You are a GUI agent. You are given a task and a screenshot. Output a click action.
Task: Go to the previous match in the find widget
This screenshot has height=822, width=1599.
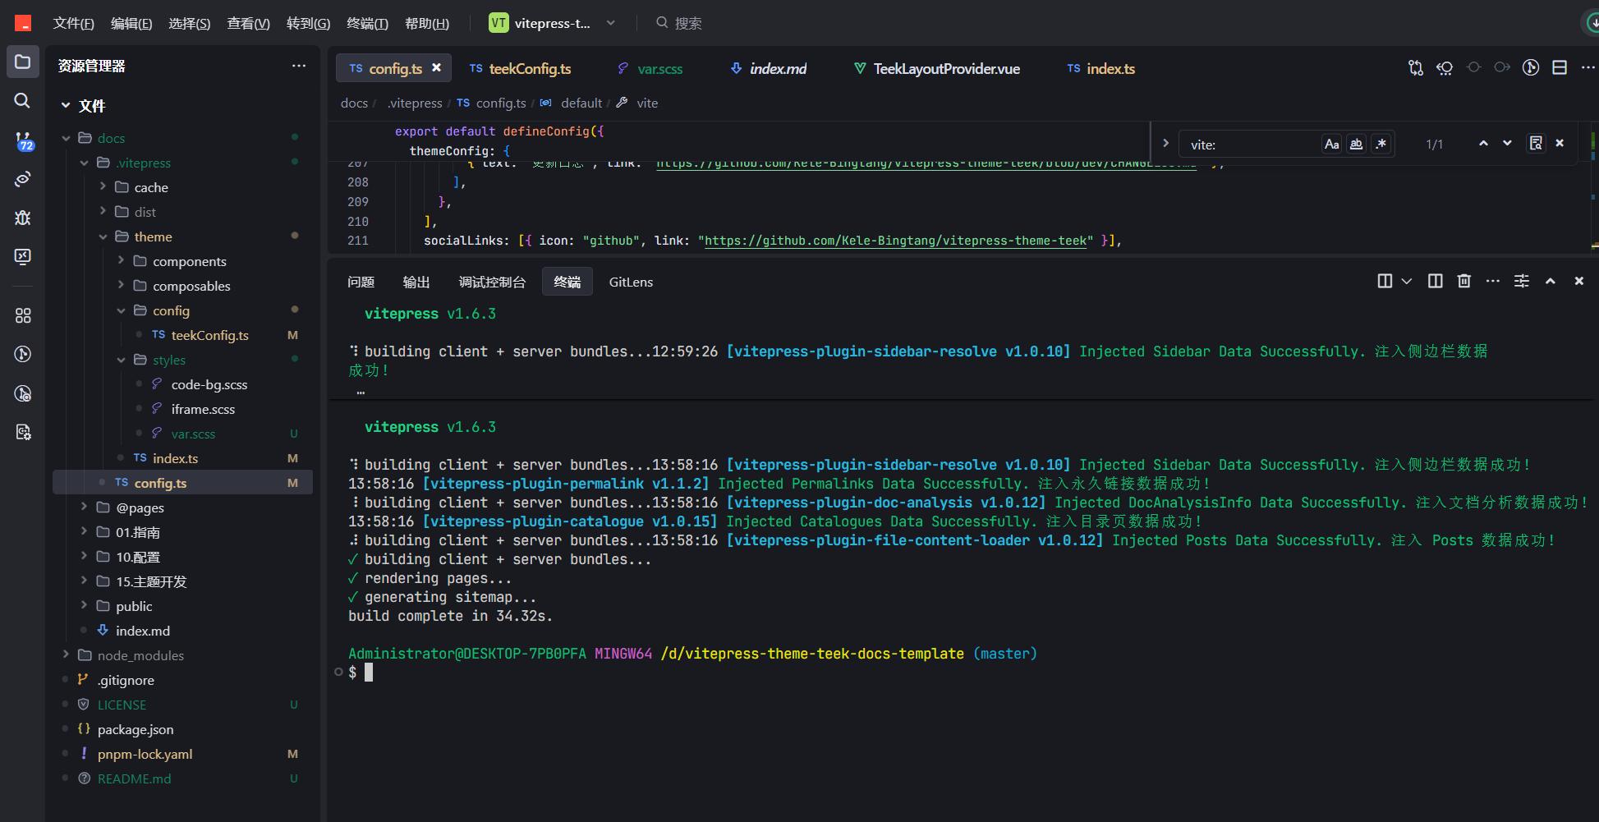[x=1483, y=144]
